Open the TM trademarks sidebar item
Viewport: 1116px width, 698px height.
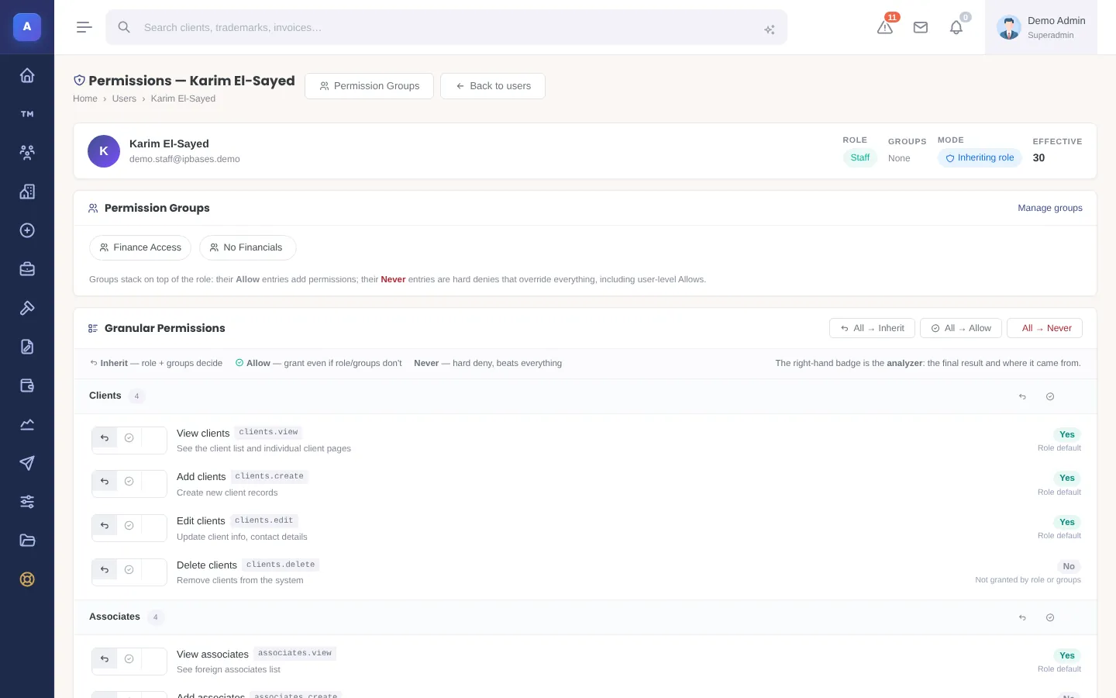click(27, 114)
